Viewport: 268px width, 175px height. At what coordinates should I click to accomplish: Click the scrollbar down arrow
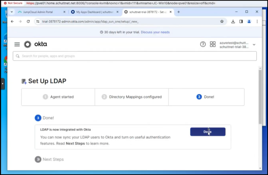[x=260, y=168]
